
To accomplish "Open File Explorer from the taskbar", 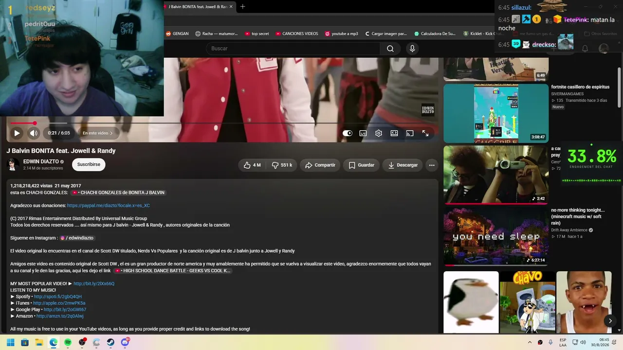I will [39, 342].
